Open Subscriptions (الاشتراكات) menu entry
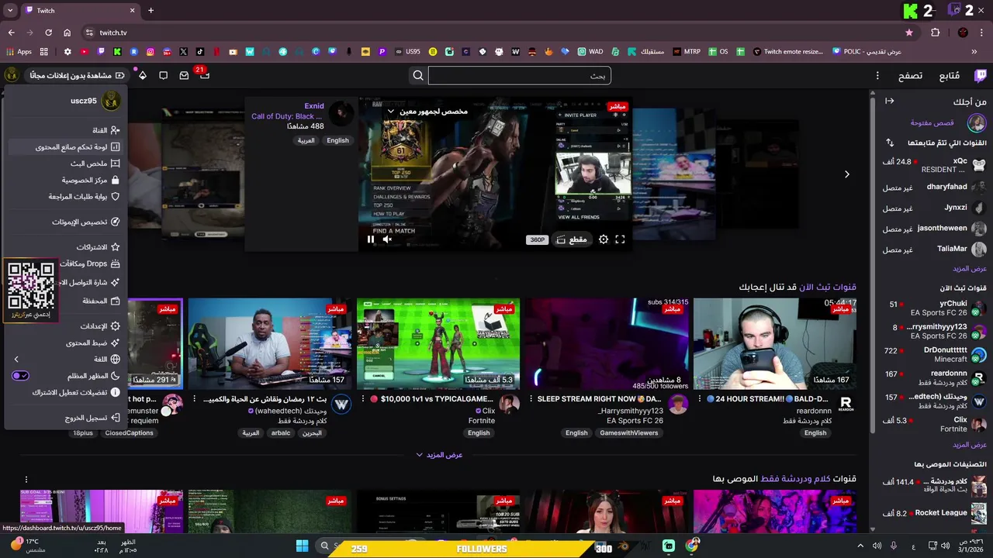 click(66, 247)
